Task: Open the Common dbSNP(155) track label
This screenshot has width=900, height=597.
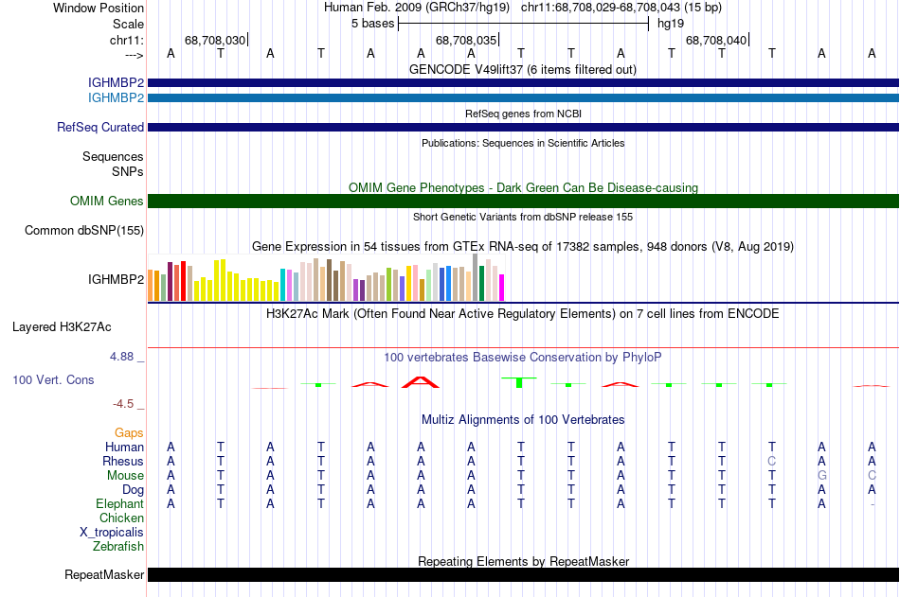Action: click(x=83, y=231)
